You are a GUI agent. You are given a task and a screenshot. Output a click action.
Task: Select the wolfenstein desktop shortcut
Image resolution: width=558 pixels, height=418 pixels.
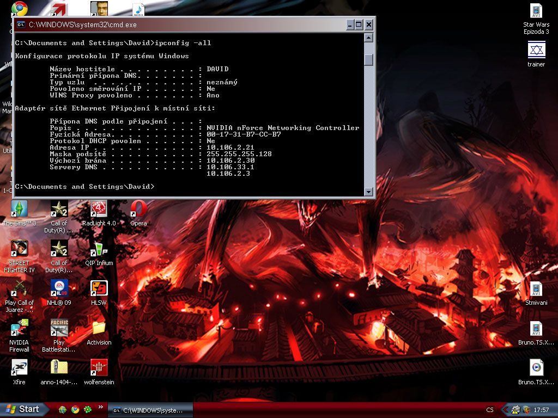[x=99, y=367]
